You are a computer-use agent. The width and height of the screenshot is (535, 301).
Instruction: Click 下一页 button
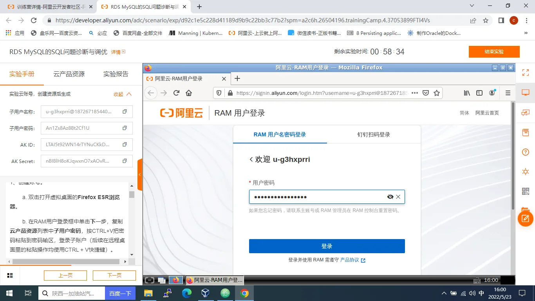(x=114, y=276)
